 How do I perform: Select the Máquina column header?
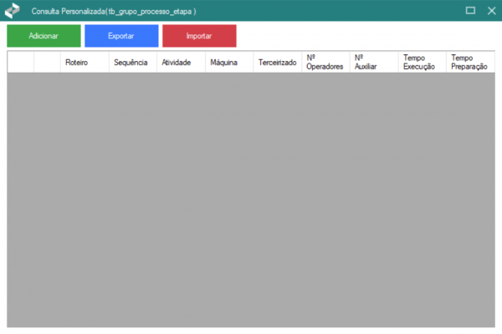[x=229, y=62]
